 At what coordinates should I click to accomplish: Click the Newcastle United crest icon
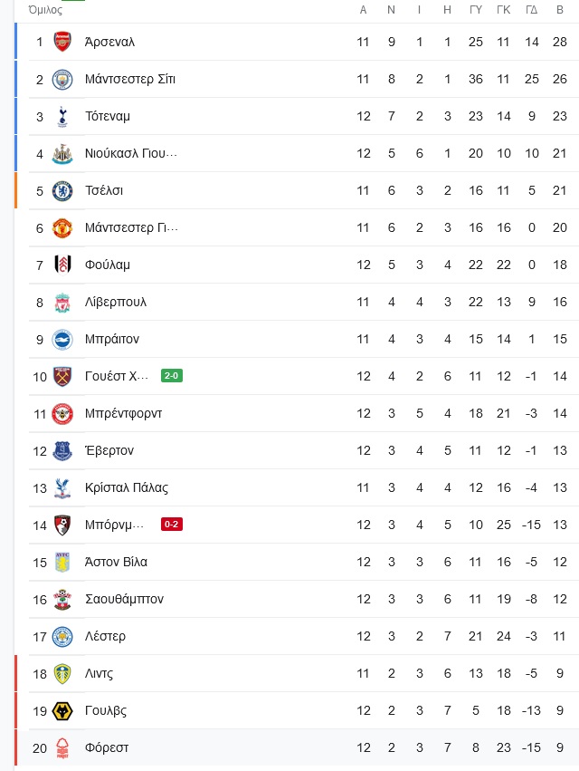[x=62, y=154]
